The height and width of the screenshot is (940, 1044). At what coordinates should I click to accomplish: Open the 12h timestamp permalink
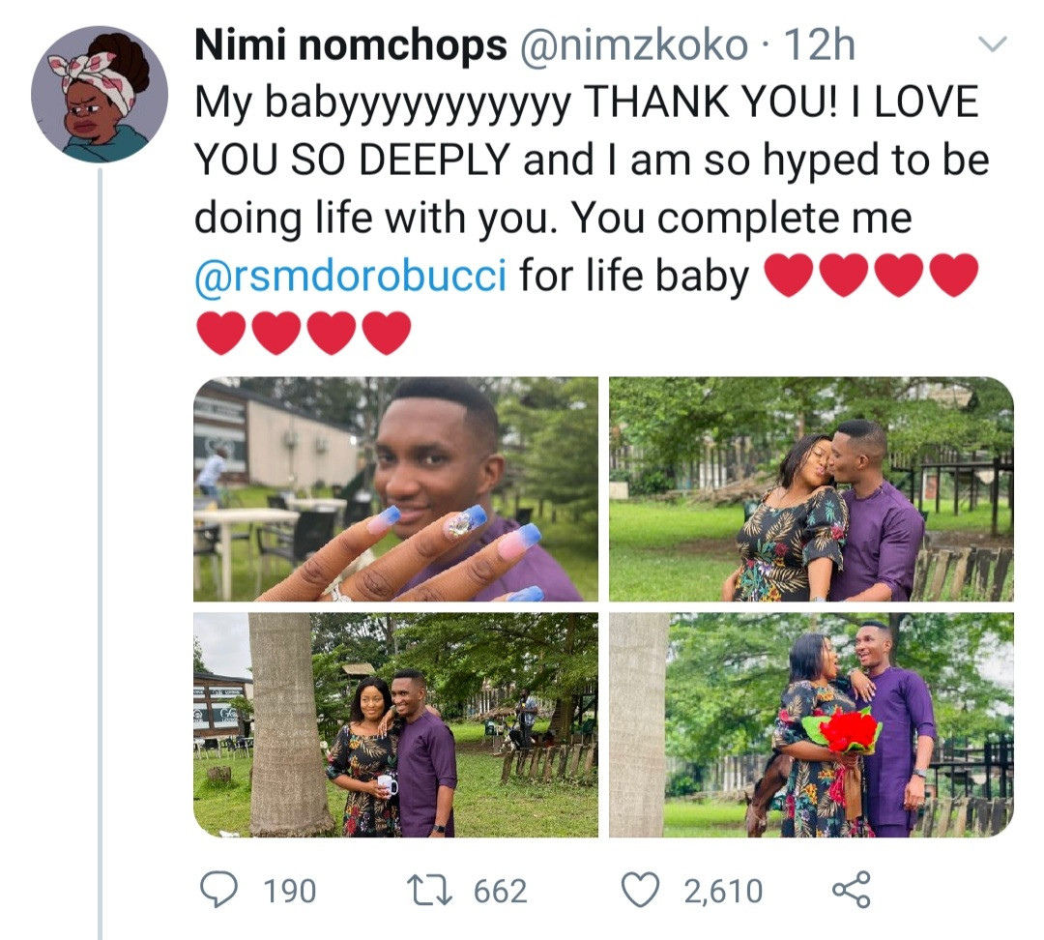(819, 45)
